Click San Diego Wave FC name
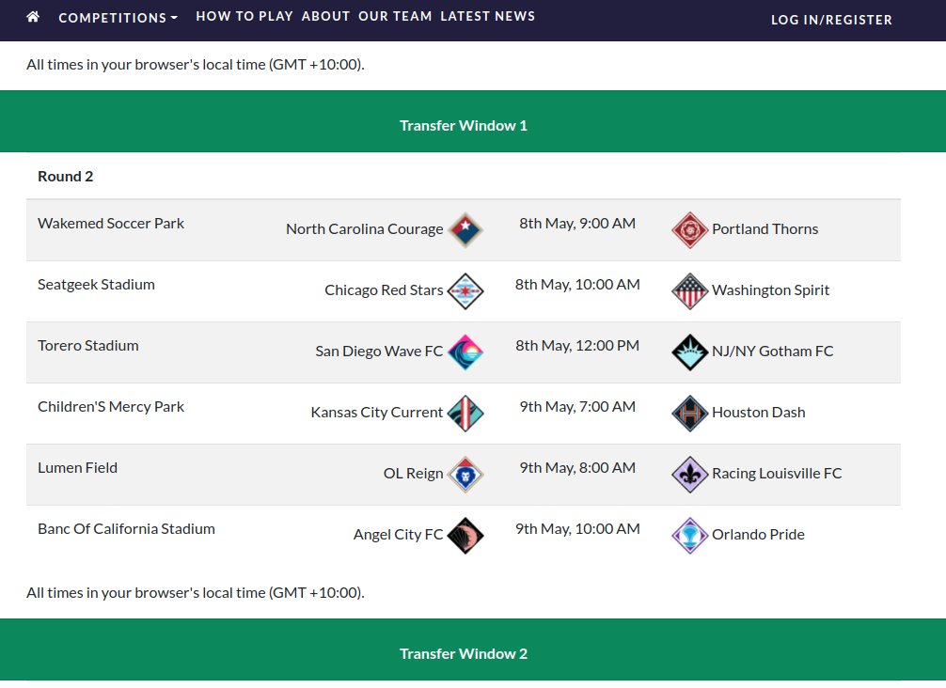Image resolution: width=946 pixels, height=688 pixels. (379, 351)
